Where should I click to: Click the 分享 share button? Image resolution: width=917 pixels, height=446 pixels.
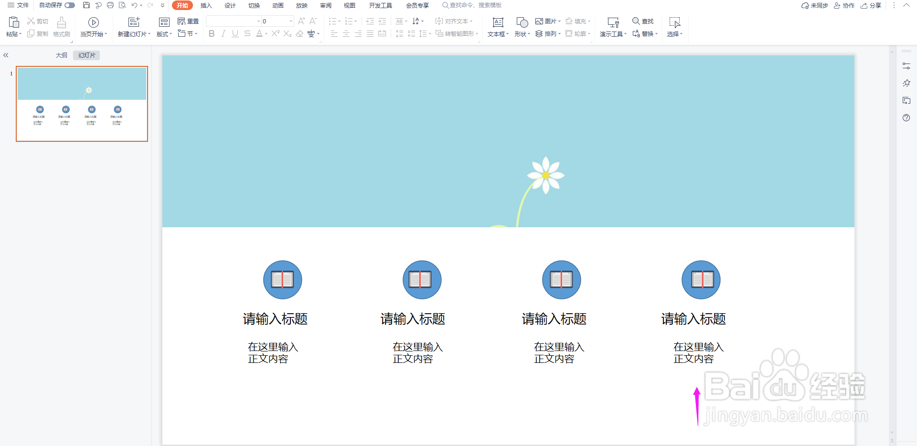coord(871,5)
